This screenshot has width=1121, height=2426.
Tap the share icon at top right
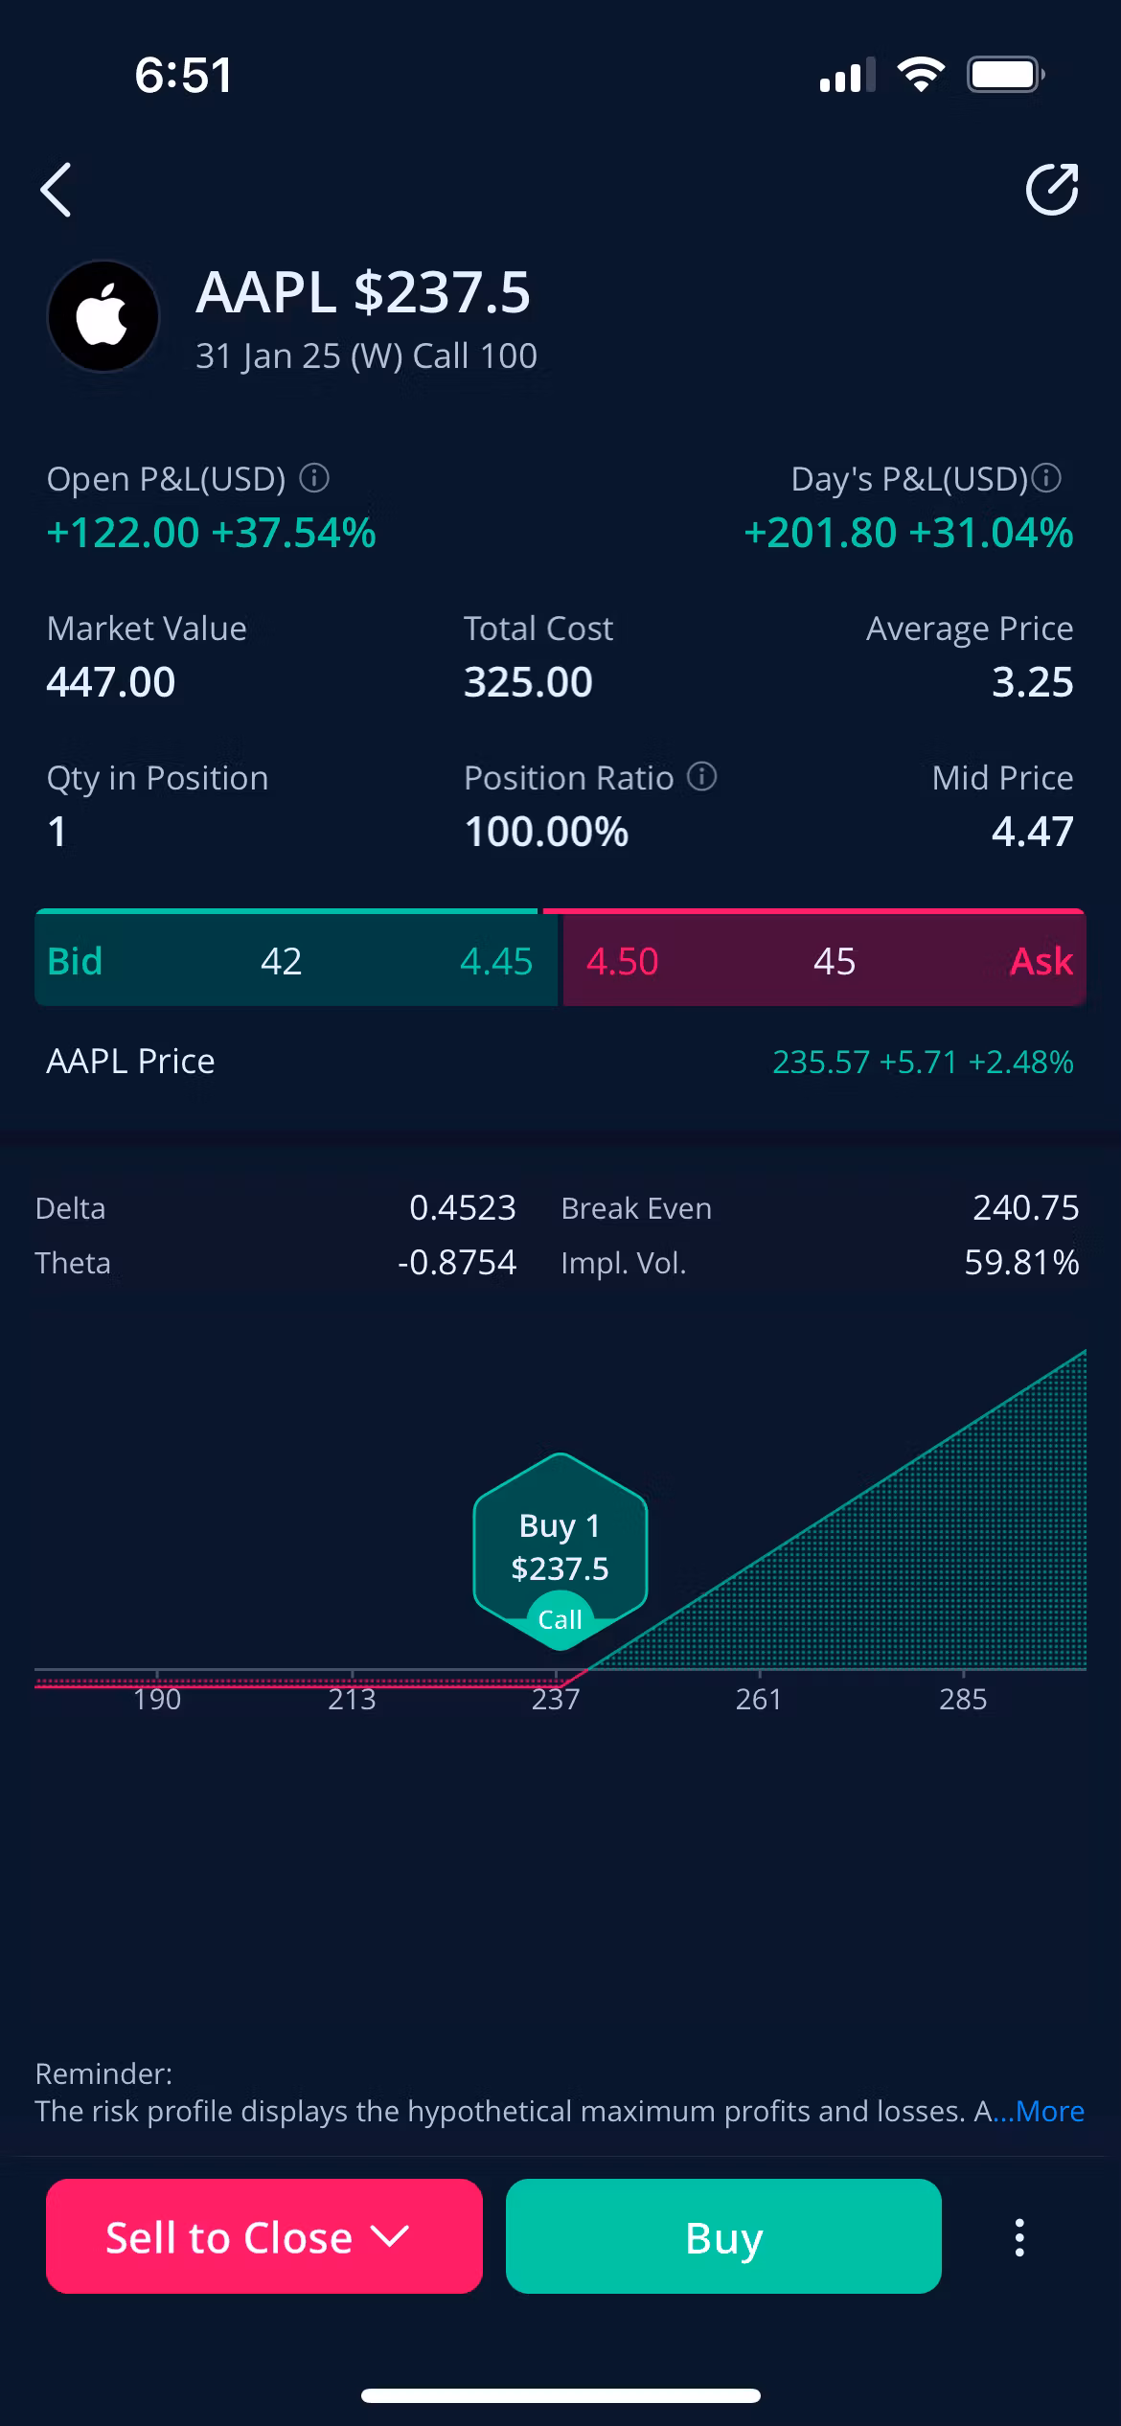coord(1051,190)
